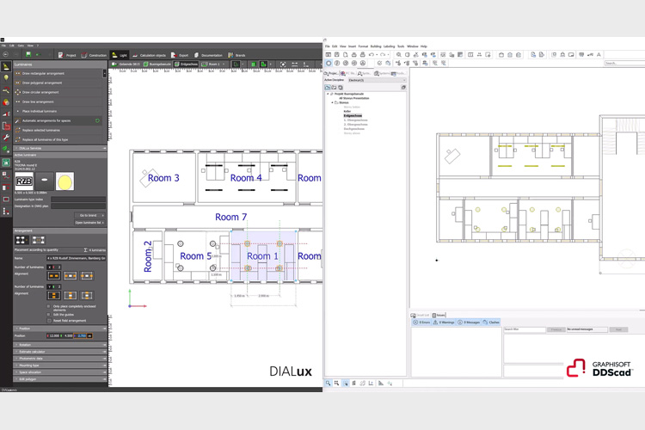Click the X number of luminaires field
The image size is (645, 430).
[54, 267]
